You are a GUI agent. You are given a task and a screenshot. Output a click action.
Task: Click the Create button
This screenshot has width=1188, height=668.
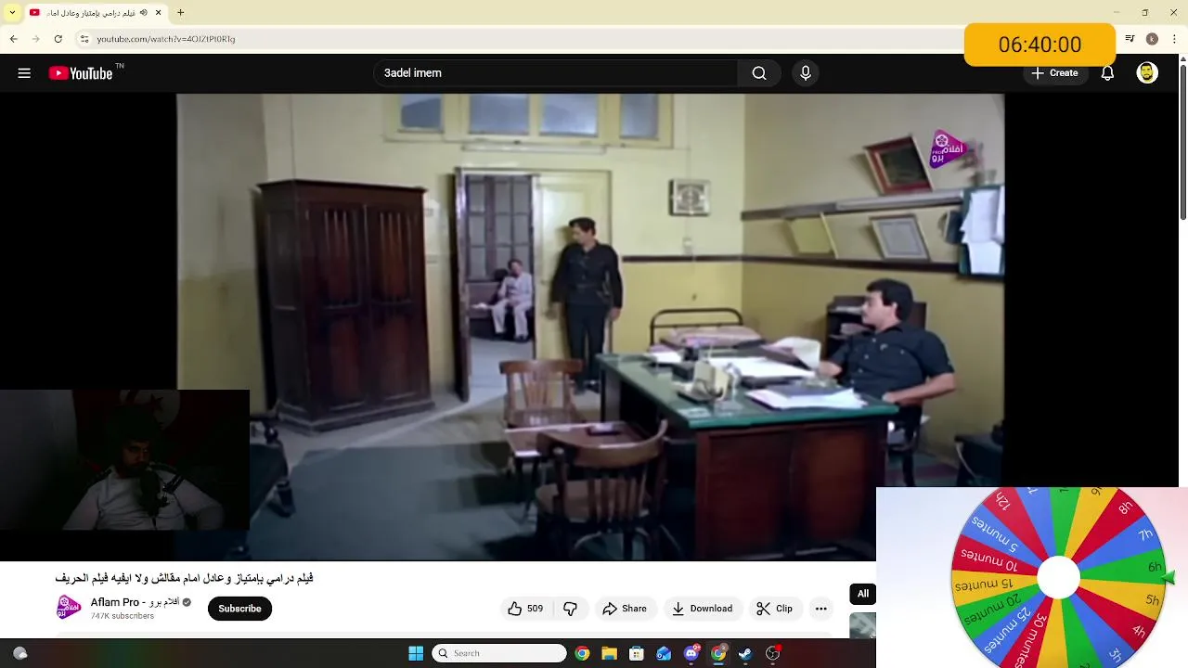click(x=1054, y=73)
